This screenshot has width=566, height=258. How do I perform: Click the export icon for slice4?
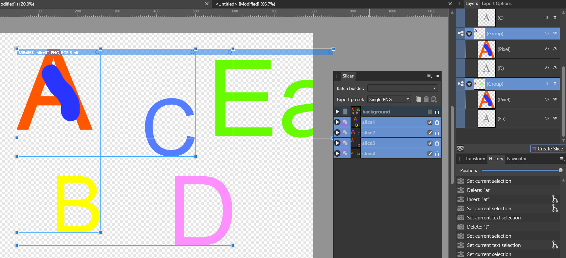437,154
